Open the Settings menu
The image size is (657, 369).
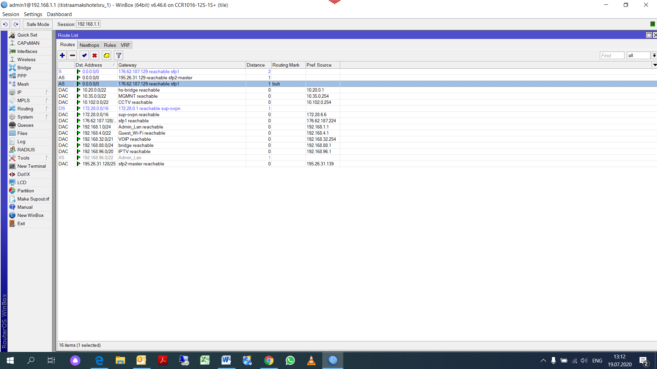click(33, 14)
